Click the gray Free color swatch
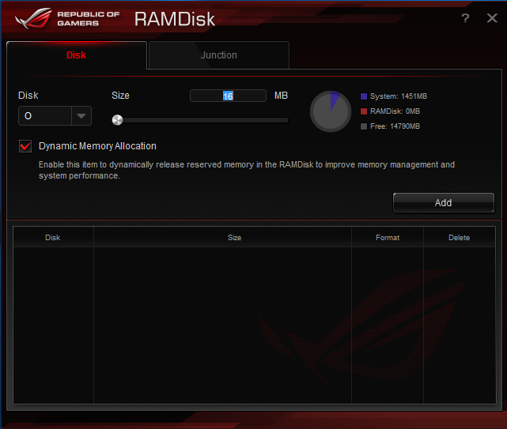Screen dimensions: 507x429 [364, 126]
